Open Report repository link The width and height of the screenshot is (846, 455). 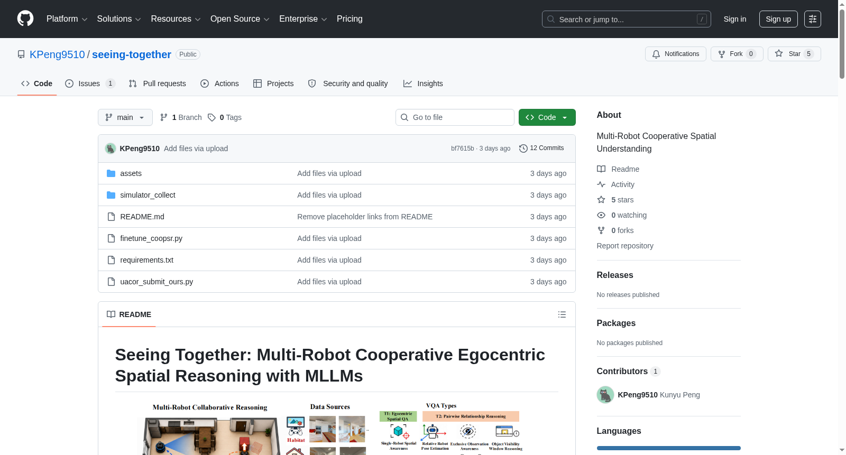(625, 246)
